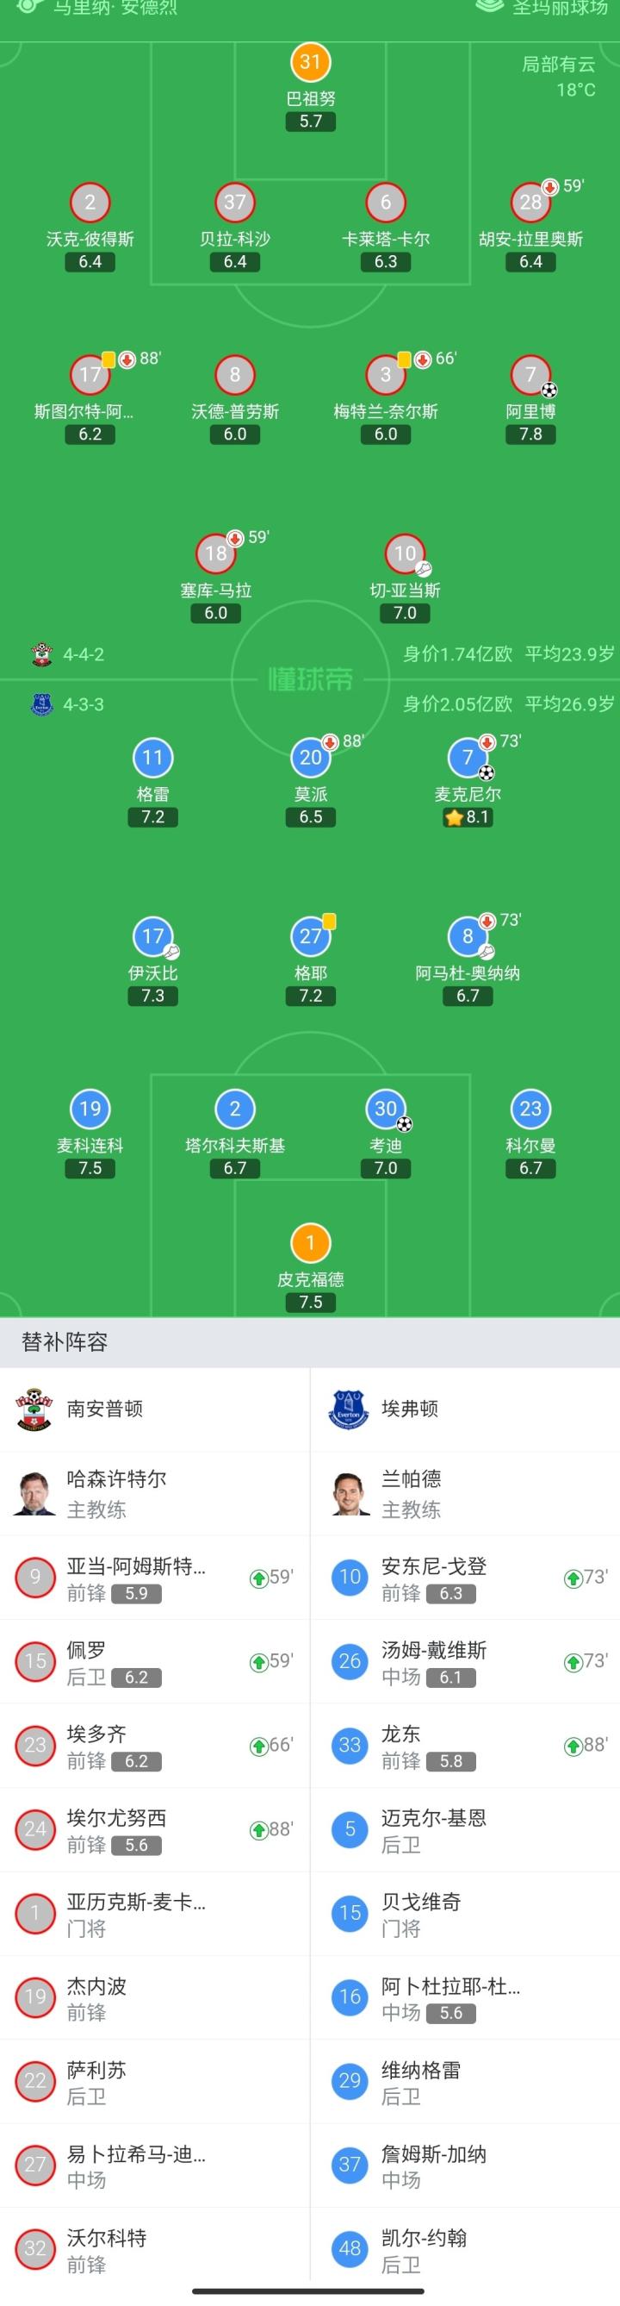Open 麦克尼尔 player icon with 8.1 rating
Image resolution: width=620 pixels, height=2306 pixels.
point(467,758)
